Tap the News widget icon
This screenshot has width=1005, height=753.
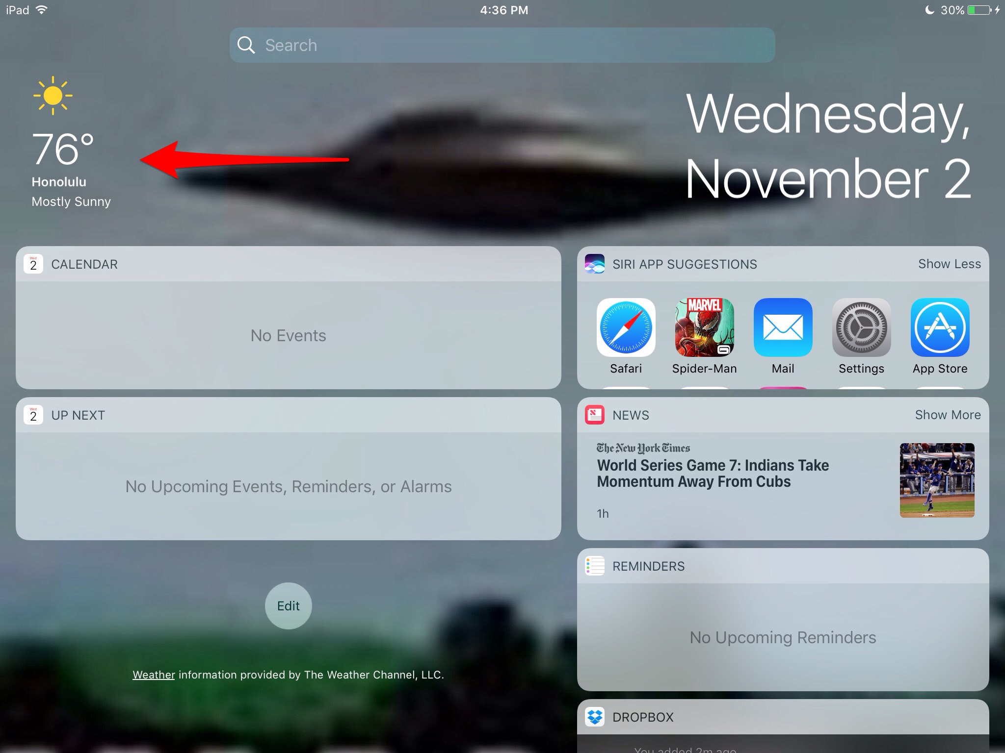594,415
